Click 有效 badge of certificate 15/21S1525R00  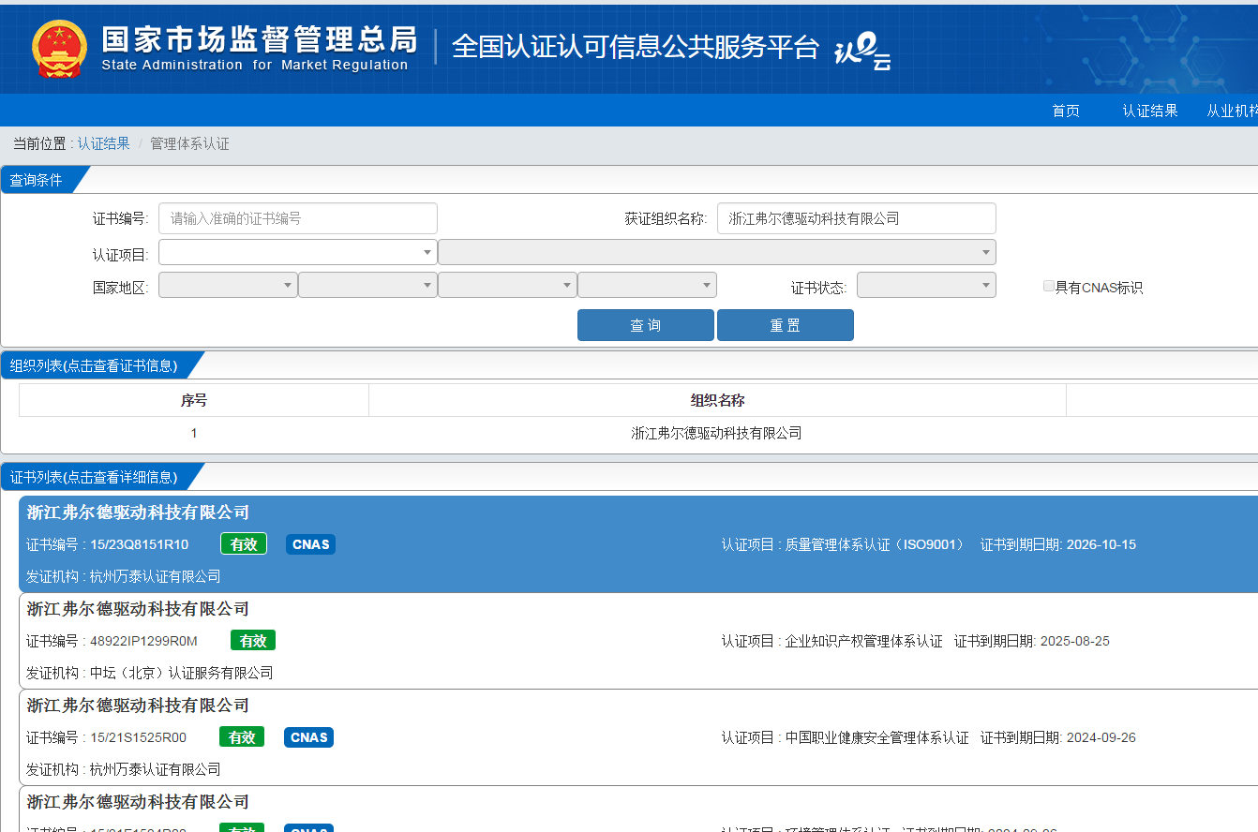pyautogui.click(x=242, y=737)
